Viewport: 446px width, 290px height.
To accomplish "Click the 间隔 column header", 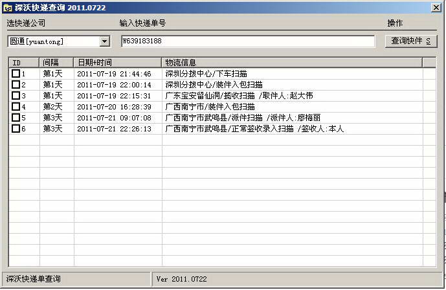I will tap(56, 63).
